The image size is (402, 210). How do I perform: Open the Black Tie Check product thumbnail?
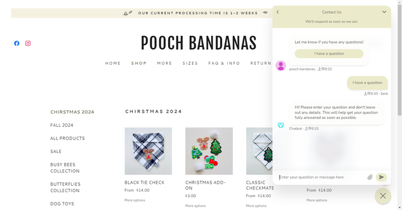(148, 151)
